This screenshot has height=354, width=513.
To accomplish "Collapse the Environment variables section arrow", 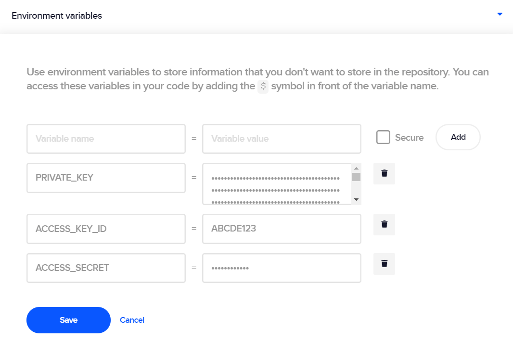I will point(500,14).
